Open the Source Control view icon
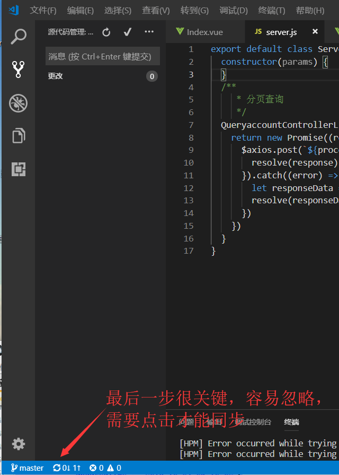 click(18, 70)
